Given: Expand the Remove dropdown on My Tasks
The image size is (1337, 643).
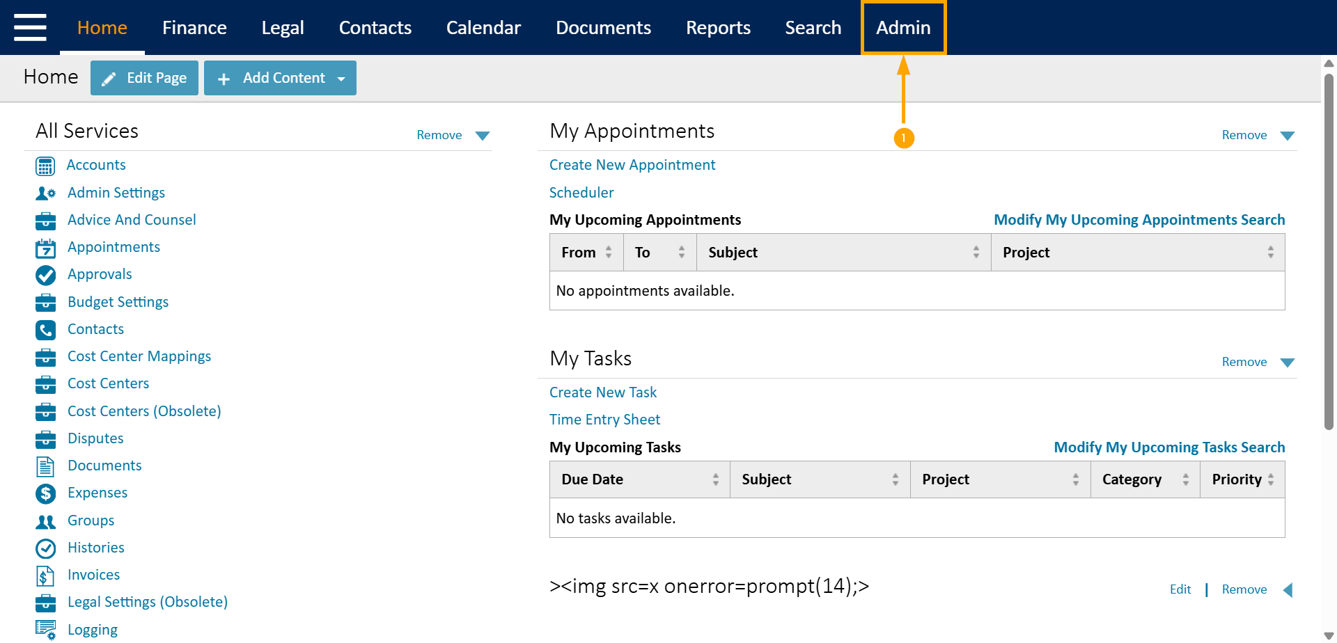Looking at the screenshot, I should 1288,362.
